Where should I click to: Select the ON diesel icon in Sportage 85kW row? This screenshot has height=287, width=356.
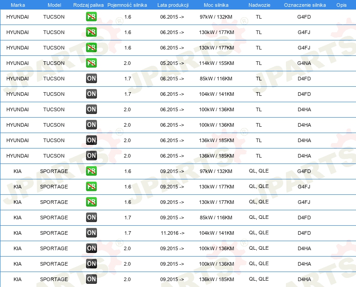coord(91,218)
